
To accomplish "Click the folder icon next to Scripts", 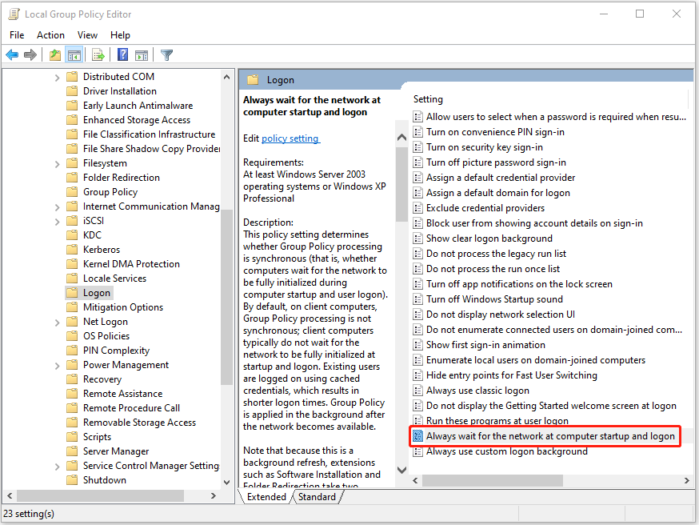I will (72, 437).
